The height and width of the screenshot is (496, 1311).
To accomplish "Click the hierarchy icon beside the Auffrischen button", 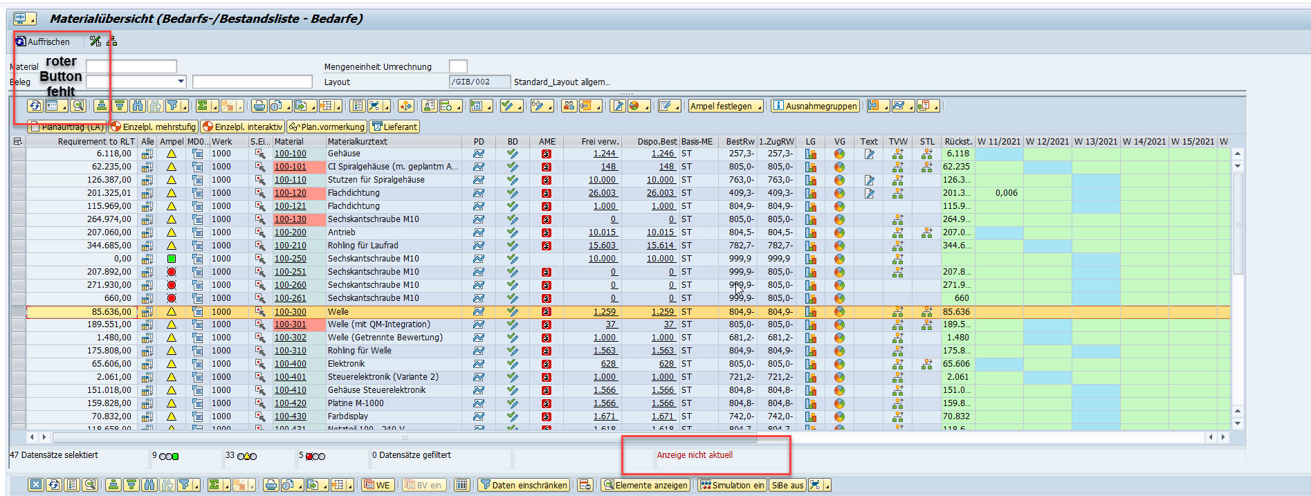I will click(111, 42).
